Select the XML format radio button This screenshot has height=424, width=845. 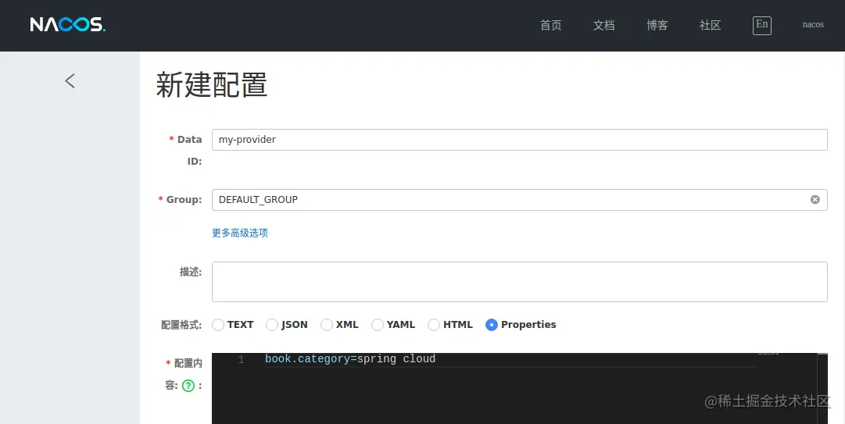tap(327, 325)
